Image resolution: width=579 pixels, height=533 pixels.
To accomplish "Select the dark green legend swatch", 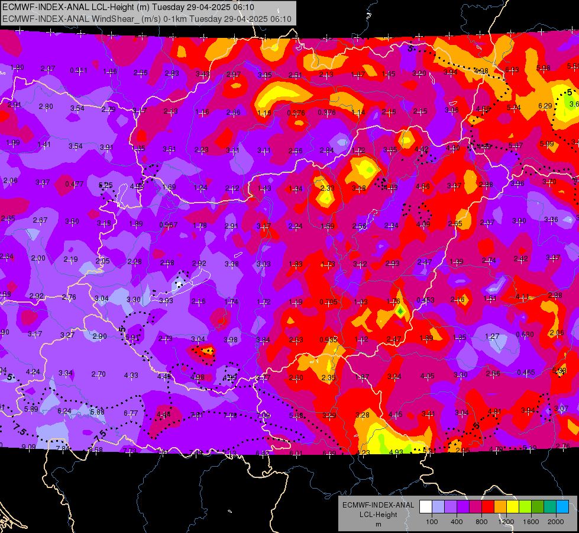I will 538,507.
